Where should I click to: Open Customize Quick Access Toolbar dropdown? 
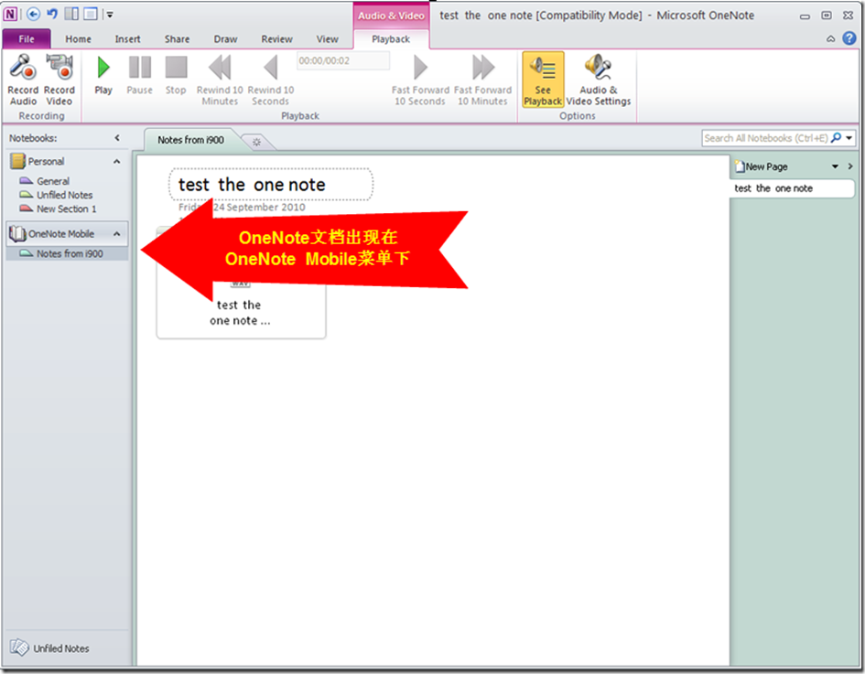point(110,15)
